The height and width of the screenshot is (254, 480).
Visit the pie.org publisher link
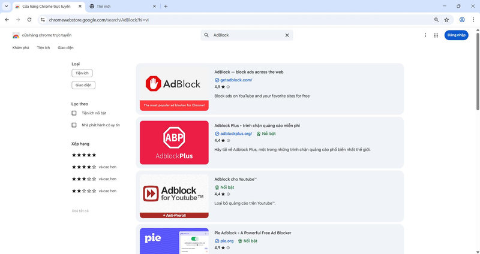227,241
